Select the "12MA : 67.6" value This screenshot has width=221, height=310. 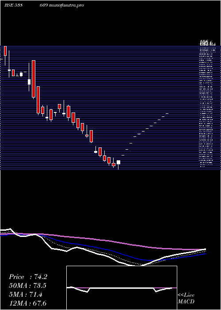click(27, 303)
